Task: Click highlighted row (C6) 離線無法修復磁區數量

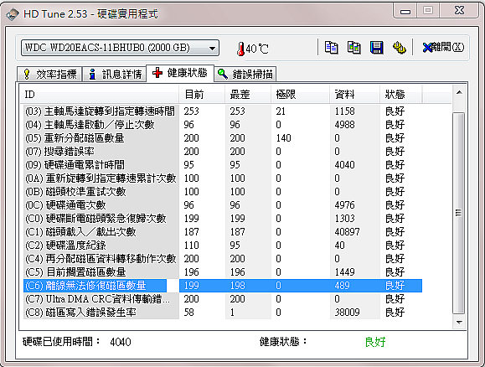Action: tap(223, 286)
